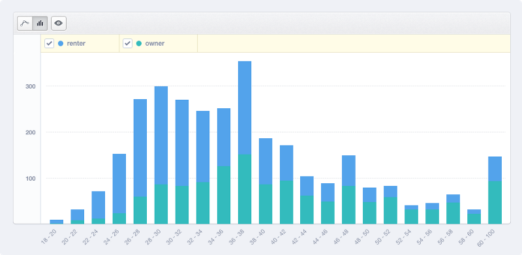Click the owner bar for 50 - 52
Viewport: 522px width, 255px height.
tap(390, 211)
